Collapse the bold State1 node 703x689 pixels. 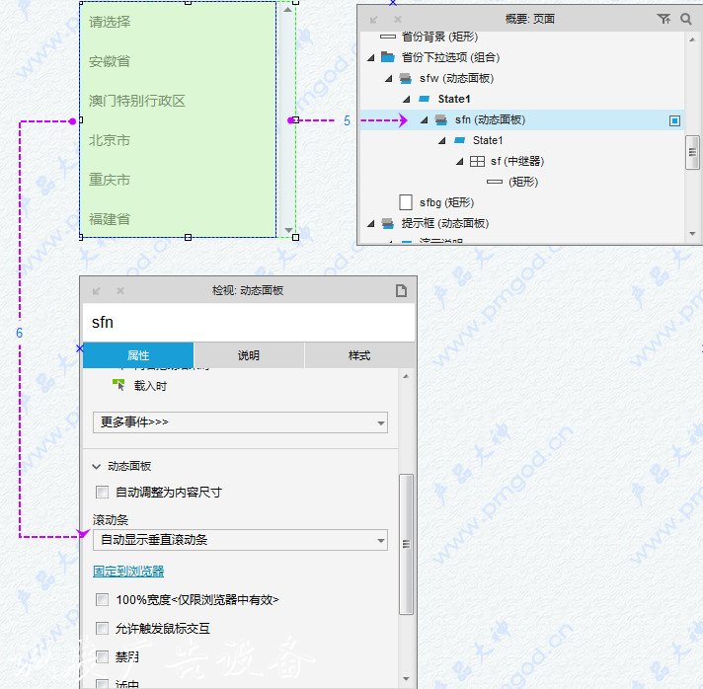click(x=406, y=99)
